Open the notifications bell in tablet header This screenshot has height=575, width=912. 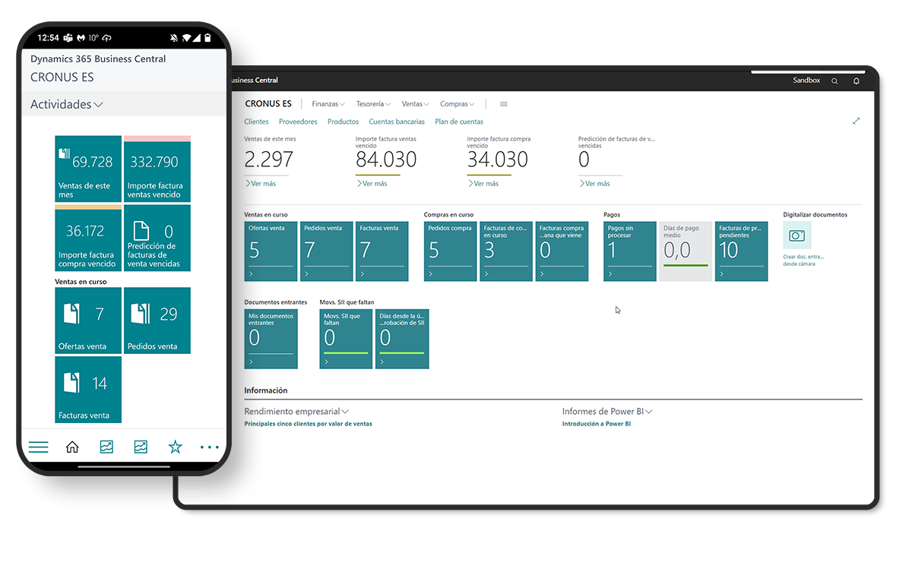point(857,81)
